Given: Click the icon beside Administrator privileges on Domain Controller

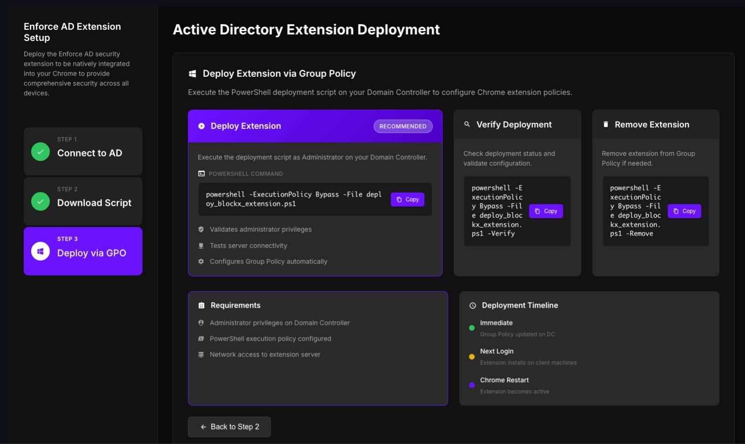Looking at the screenshot, I should click(201, 323).
